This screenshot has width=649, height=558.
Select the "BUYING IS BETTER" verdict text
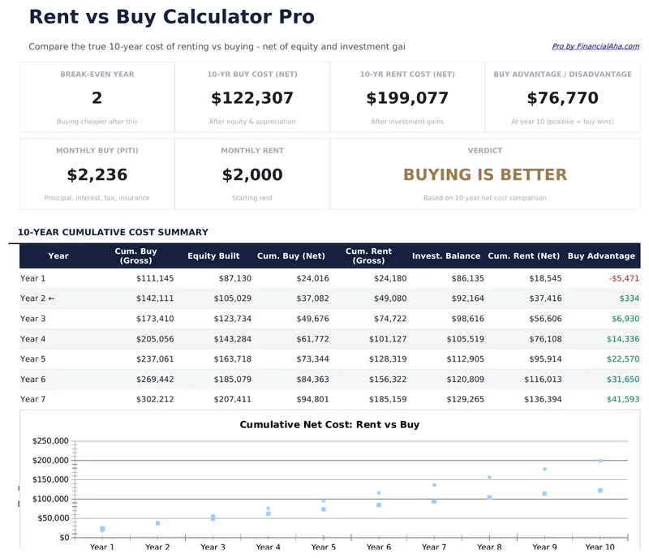(485, 174)
